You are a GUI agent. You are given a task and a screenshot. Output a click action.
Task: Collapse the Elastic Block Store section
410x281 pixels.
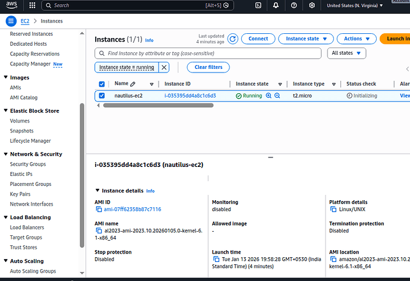pyautogui.click(x=6, y=110)
